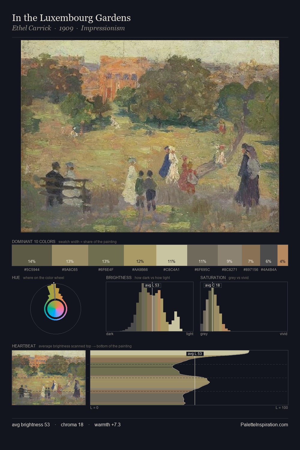Click the #AA9B66 golden khaki swatch

[140, 255]
